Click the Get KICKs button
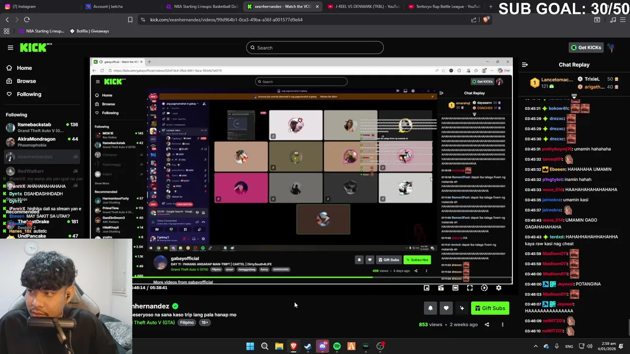This screenshot has height=354, width=630. pyautogui.click(x=586, y=48)
